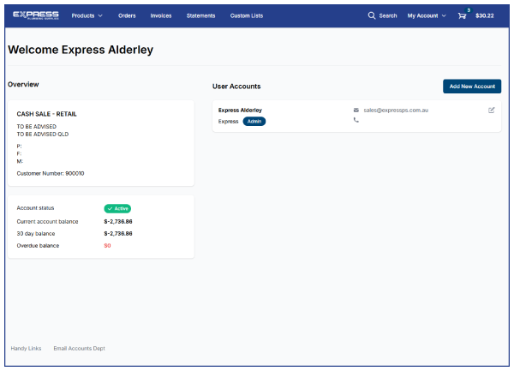This screenshot has height=371, width=514.
Task: Click the Express Plumbing Supplies logo
Action: [36, 15]
